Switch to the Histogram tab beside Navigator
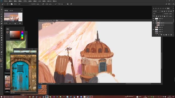175x98 pixels. pyautogui.click(x=11, y=11)
